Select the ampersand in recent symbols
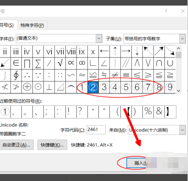This screenshot has width=188, height=181. click(159, 112)
